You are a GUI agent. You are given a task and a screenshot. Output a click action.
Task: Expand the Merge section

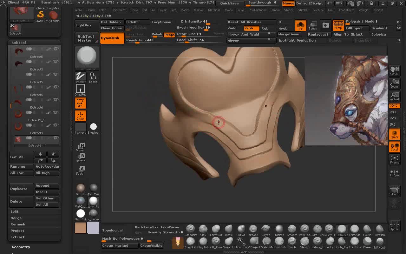pos(16,218)
